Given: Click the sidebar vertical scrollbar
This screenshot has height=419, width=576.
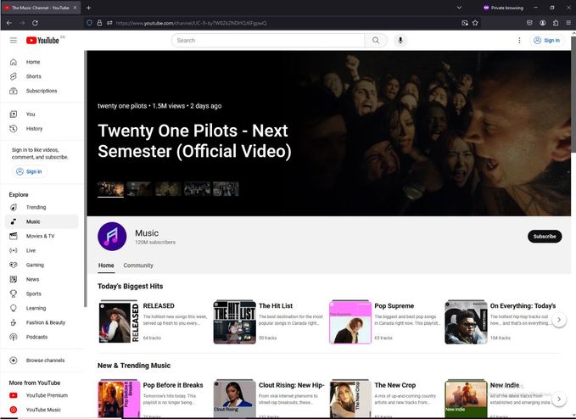Looking at the screenshot, I should [x=86, y=179].
